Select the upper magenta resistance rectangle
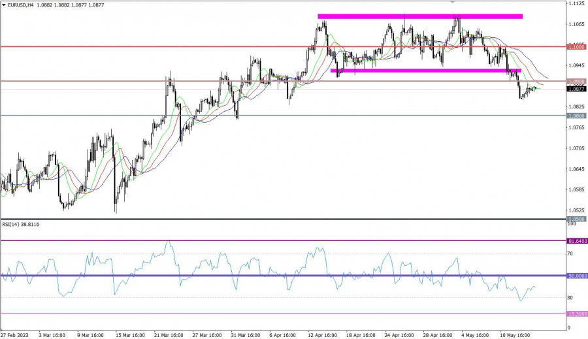This screenshot has width=588, height=339. coord(420,16)
